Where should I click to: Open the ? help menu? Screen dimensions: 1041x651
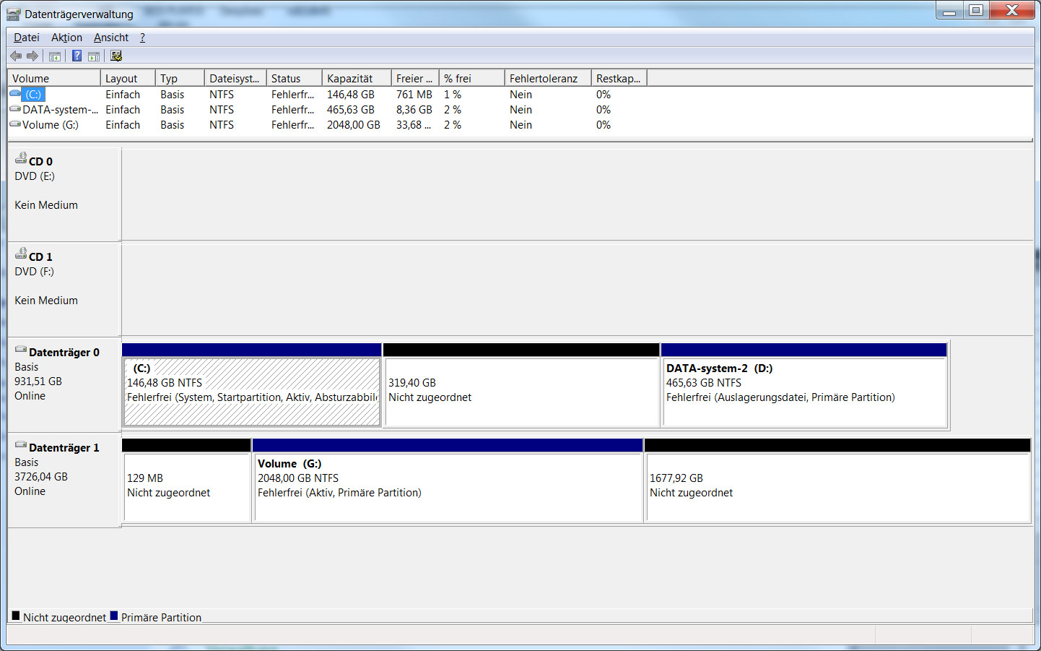pos(142,38)
